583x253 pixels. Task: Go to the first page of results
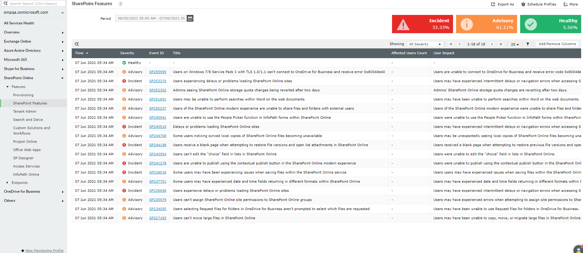(x=451, y=44)
